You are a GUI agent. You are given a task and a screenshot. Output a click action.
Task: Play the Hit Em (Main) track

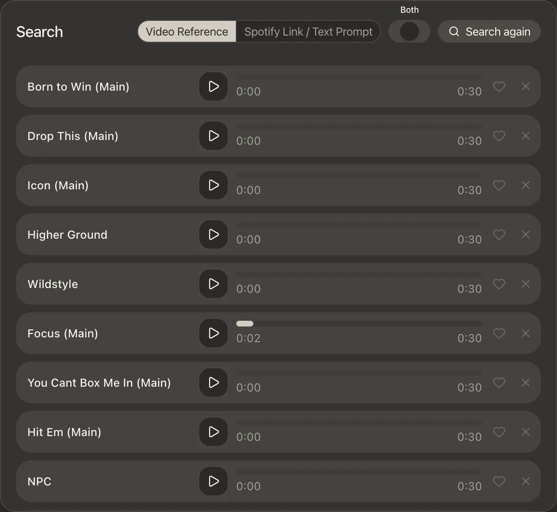click(x=214, y=432)
